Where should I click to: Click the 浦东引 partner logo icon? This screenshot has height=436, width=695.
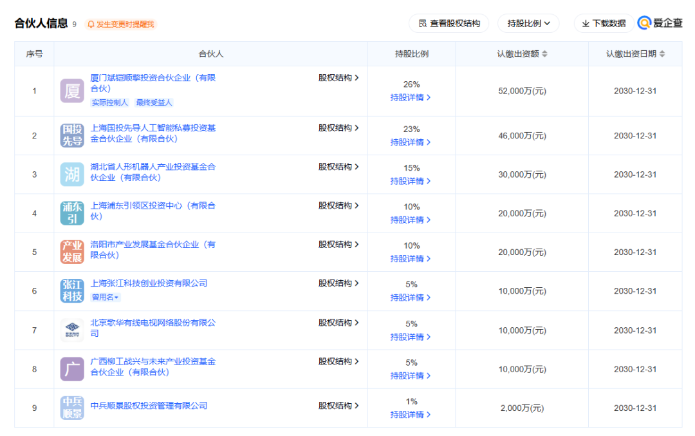(x=72, y=213)
